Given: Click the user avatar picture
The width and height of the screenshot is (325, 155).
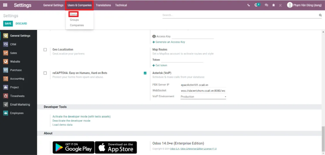Looking at the screenshot, I should click(290, 5).
